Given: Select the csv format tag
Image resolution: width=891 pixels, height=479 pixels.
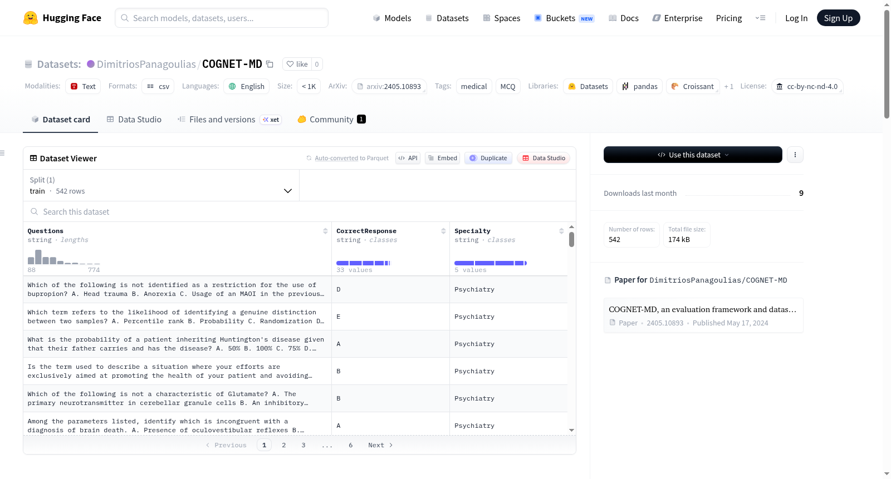Looking at the screenshot, I should pyautogui.click(x=158, y=86).
